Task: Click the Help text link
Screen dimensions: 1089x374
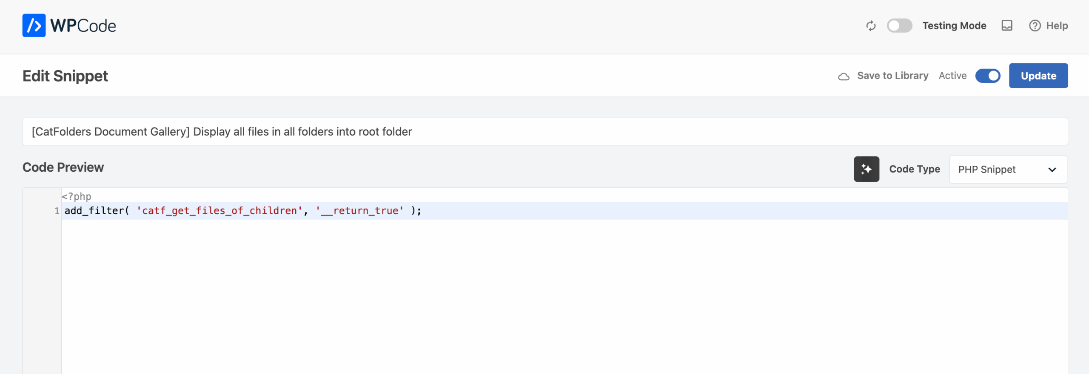Action: pos(1057,26)
